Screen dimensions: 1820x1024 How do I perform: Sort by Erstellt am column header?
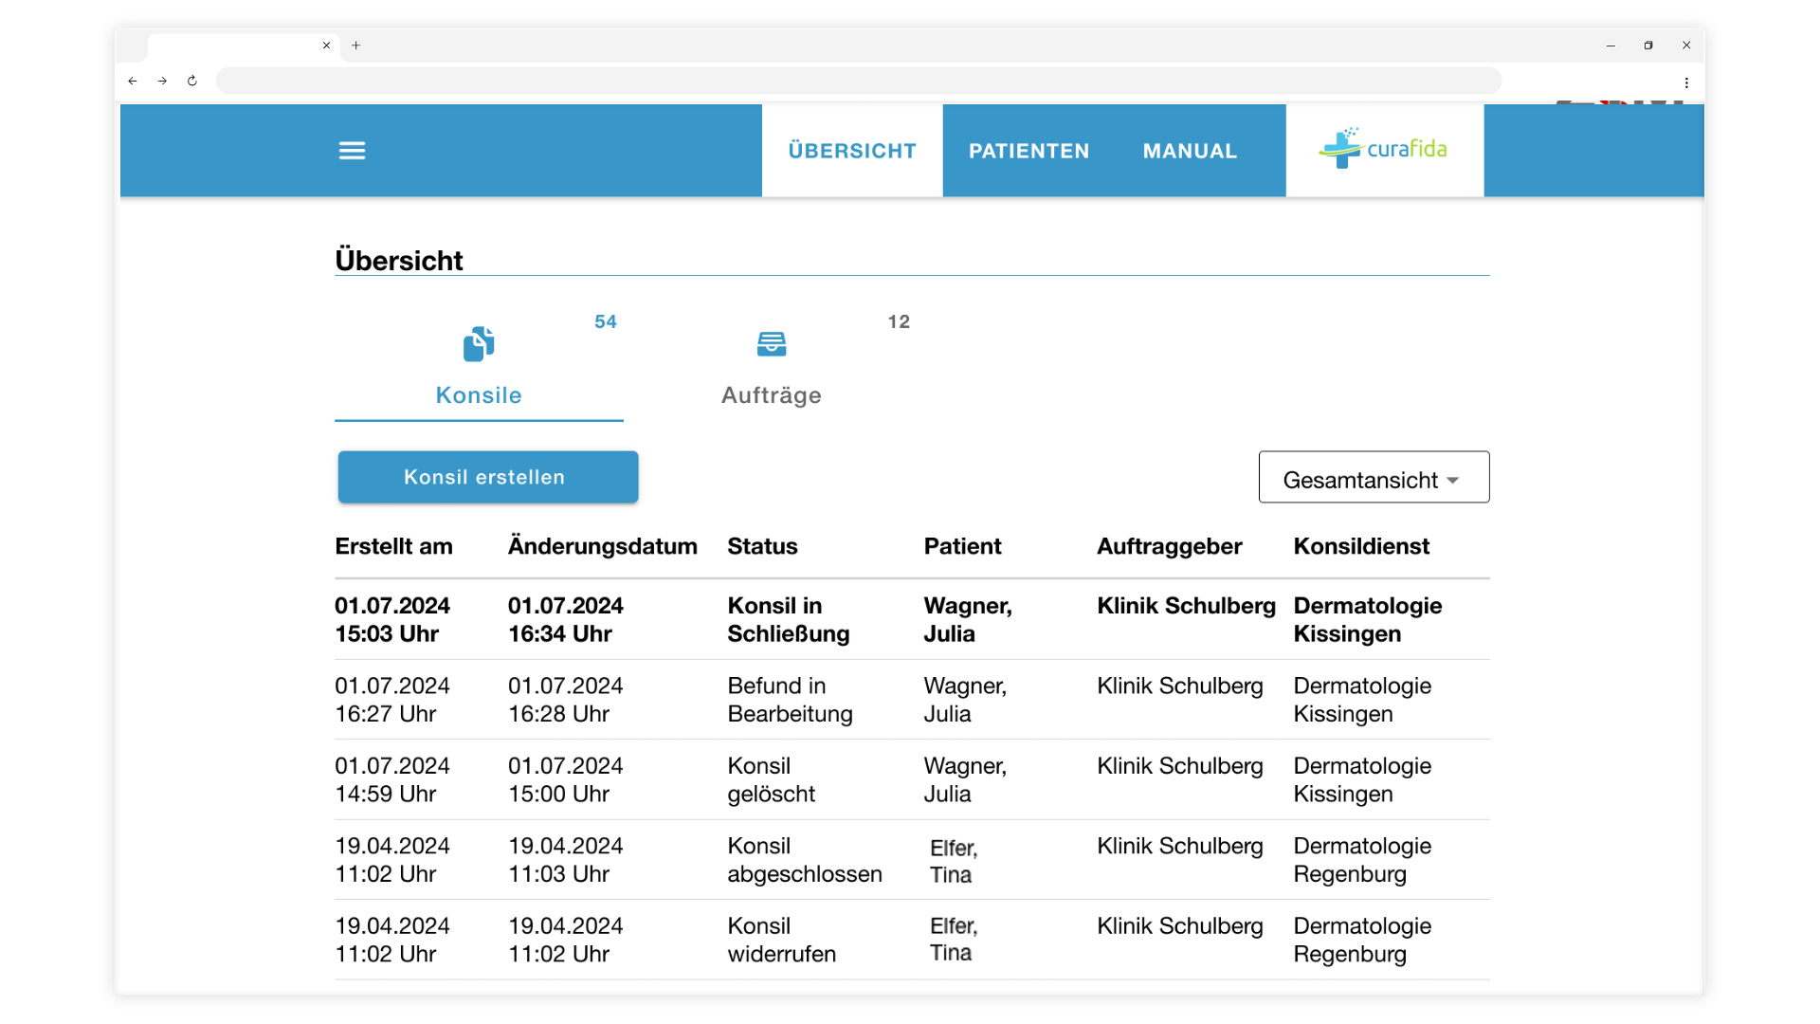click(393, 546)
